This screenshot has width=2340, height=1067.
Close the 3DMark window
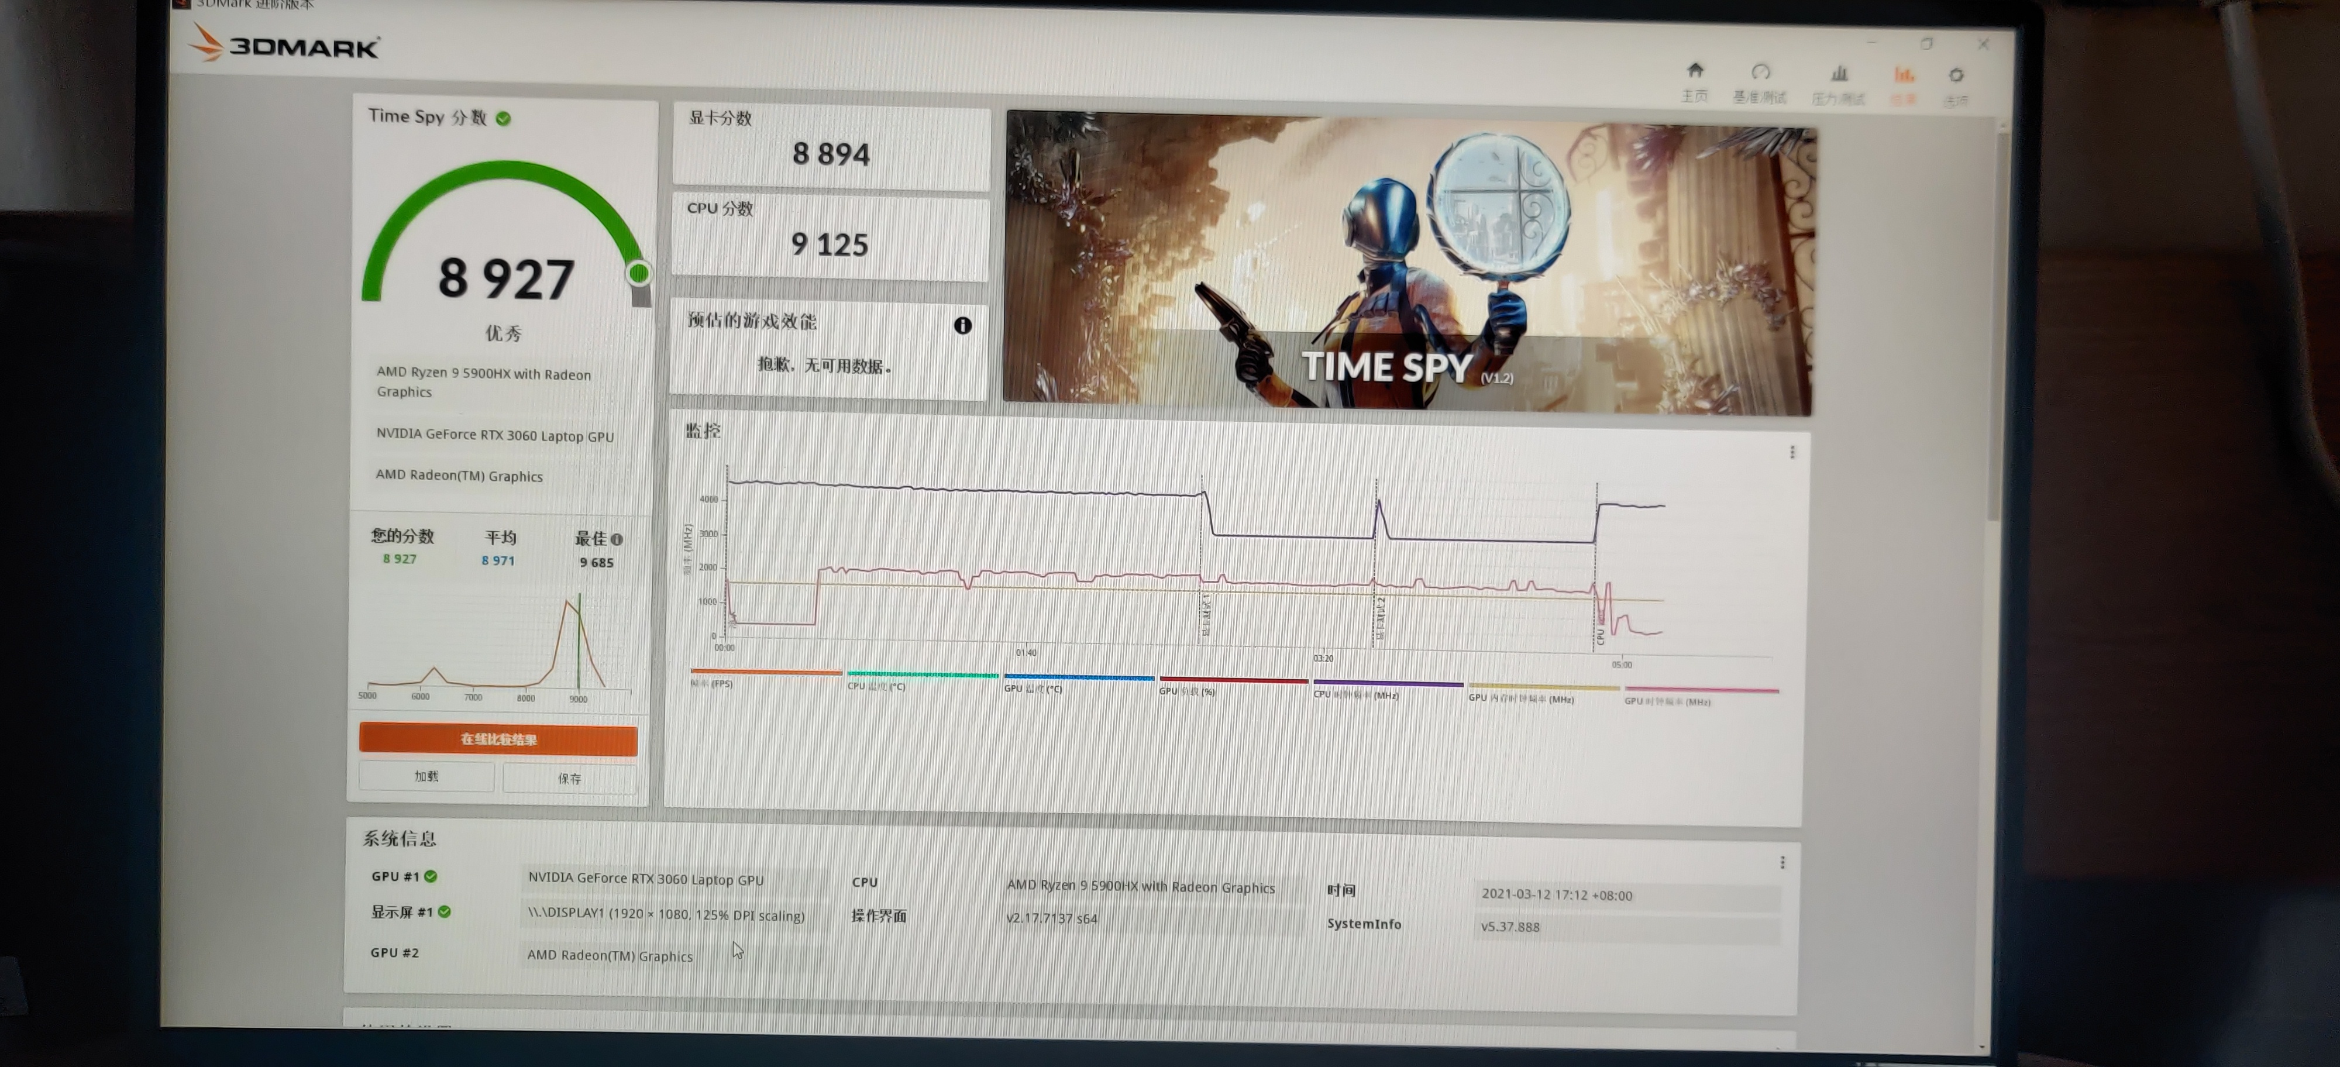tap(1984, 44)
